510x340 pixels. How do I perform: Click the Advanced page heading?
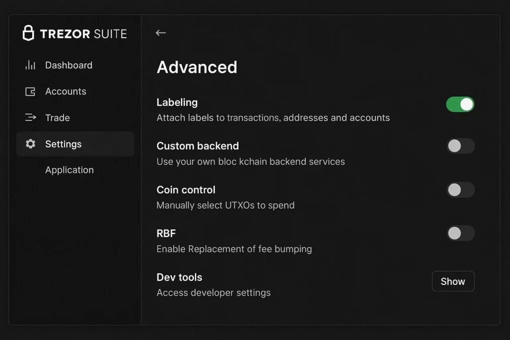[197, 67]
